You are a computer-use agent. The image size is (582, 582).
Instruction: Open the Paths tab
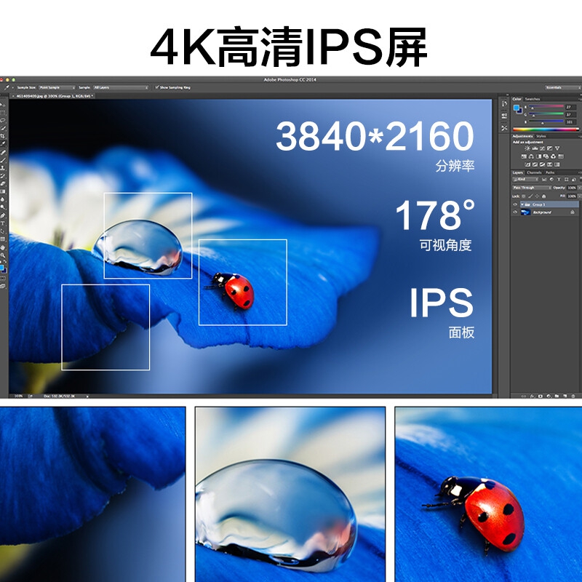pos(549,172)
